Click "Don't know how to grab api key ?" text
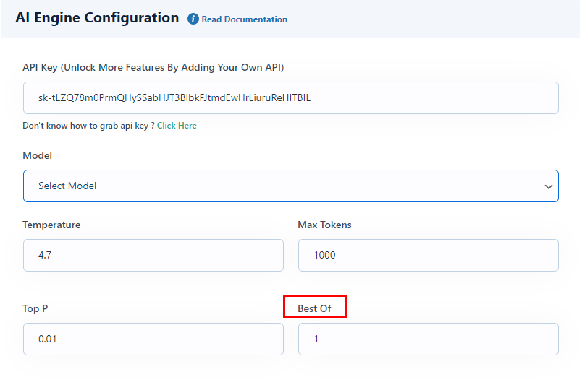The image size is (582, 382). 89,126
